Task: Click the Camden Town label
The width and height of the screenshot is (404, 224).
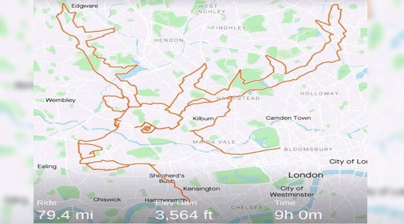Action: (288, 118)
